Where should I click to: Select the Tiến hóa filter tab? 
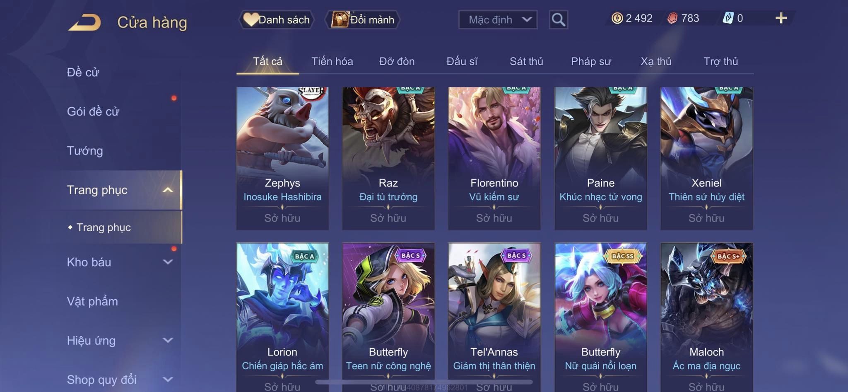click(x=332, y=61)
